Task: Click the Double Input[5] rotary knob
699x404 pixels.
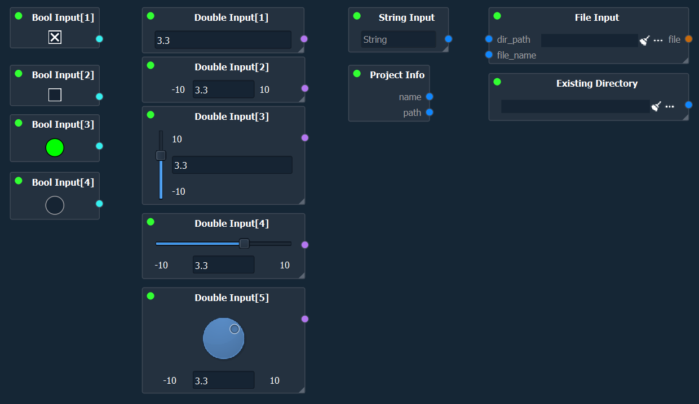Action: point(224,338)
